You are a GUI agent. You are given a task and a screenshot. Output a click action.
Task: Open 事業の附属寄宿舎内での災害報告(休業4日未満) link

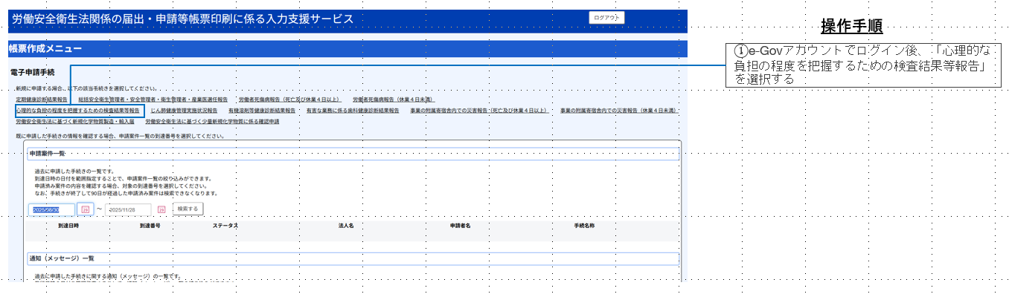click(619, 110)
